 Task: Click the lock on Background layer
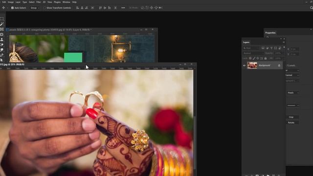coord(279,66)
